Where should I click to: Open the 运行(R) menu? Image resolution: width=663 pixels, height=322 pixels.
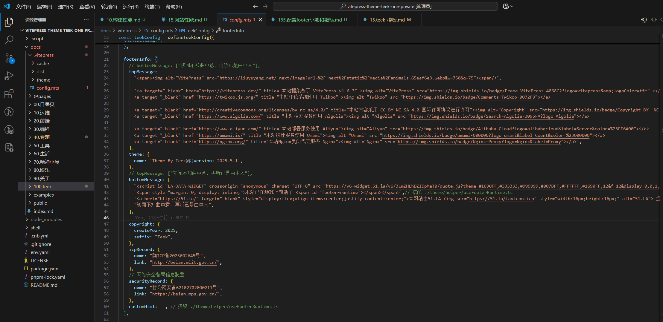tap(131, 7)
